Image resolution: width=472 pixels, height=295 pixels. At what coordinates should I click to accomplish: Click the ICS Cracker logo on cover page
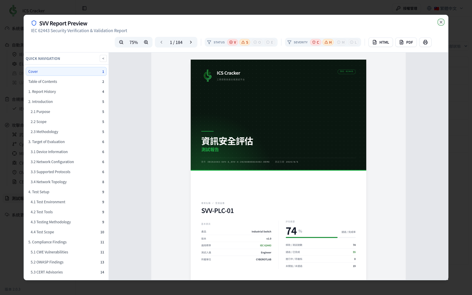click(x=208, y=76)
